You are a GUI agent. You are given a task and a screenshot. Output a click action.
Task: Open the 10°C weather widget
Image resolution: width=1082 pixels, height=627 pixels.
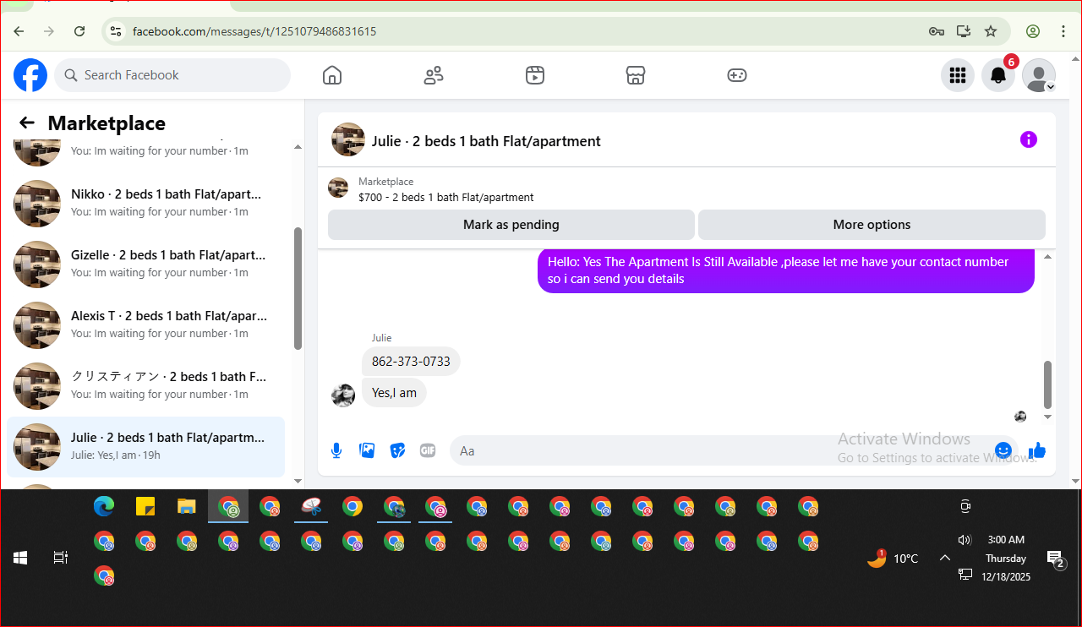893,558
